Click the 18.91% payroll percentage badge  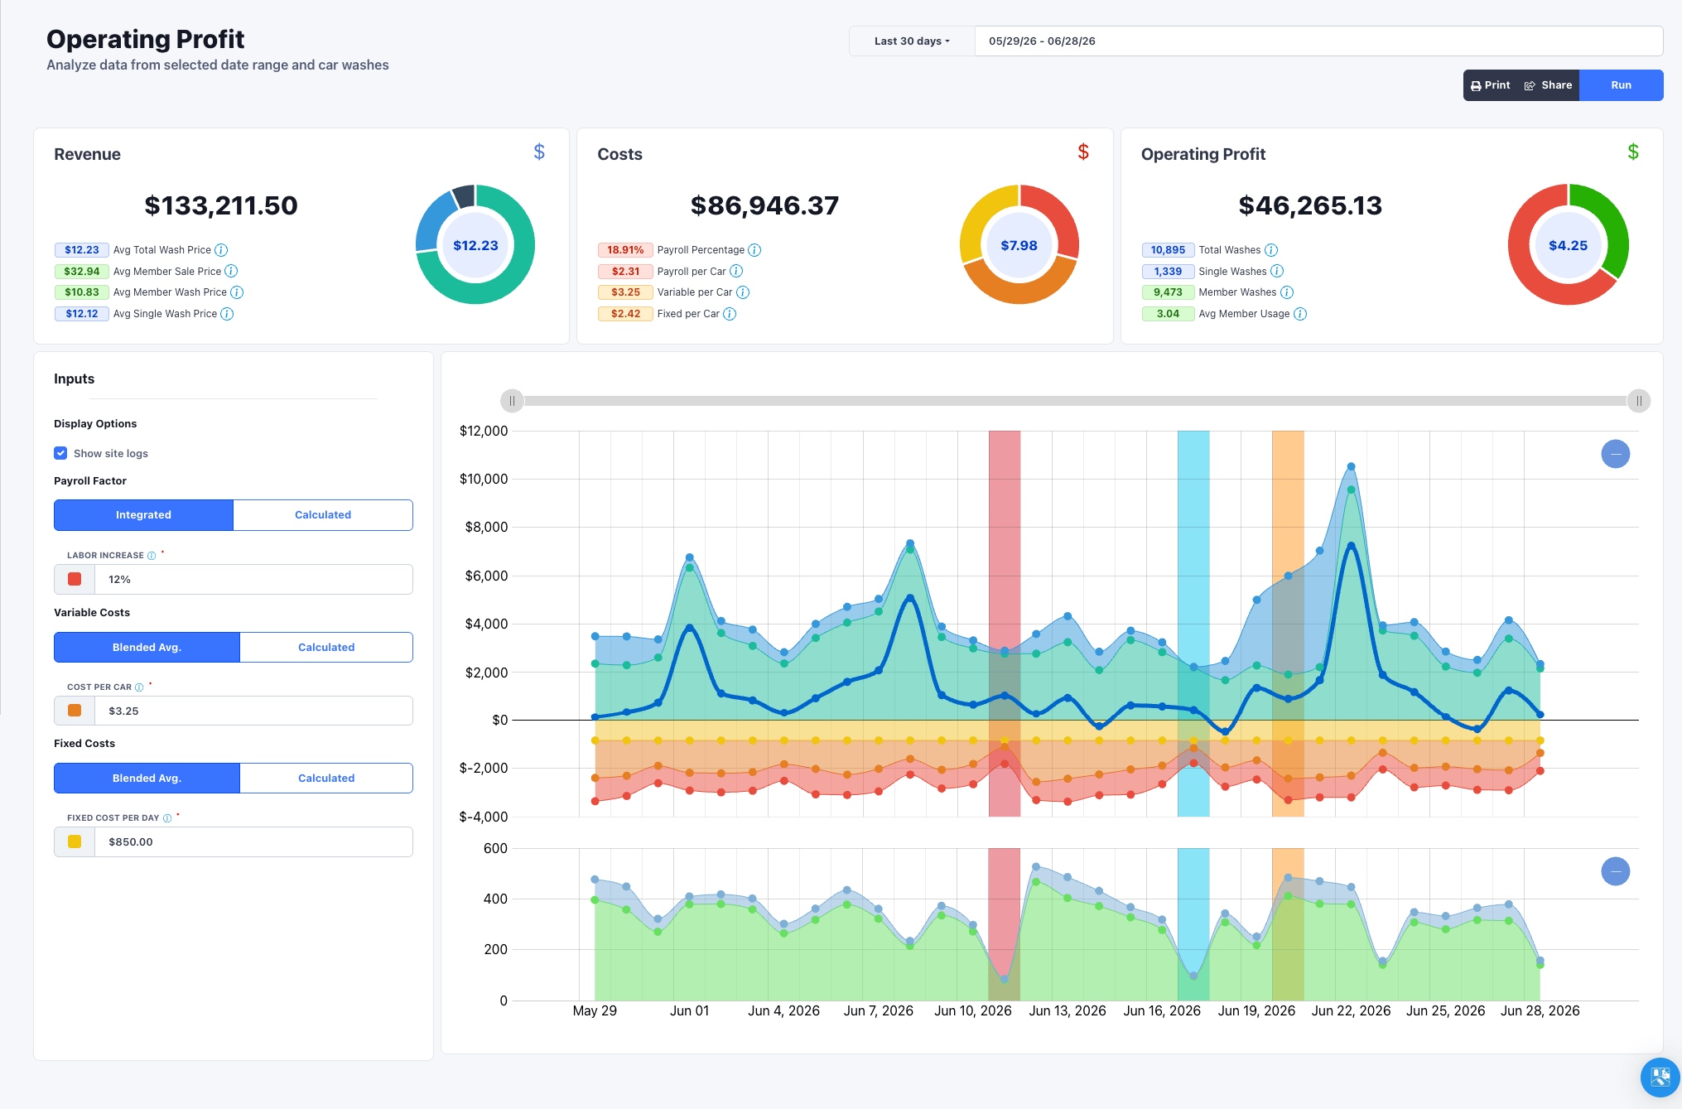(625, 250)
